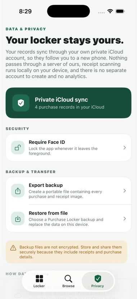The height and width of the screenshot is (299, 137).
Task: Tap the shield checkmark icon in iCloud card
Action: tap(21, 103)
